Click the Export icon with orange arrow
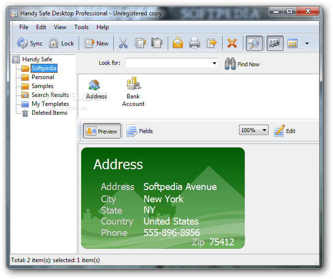The height and width of the screenshot is (279, 333). [211, 43]
